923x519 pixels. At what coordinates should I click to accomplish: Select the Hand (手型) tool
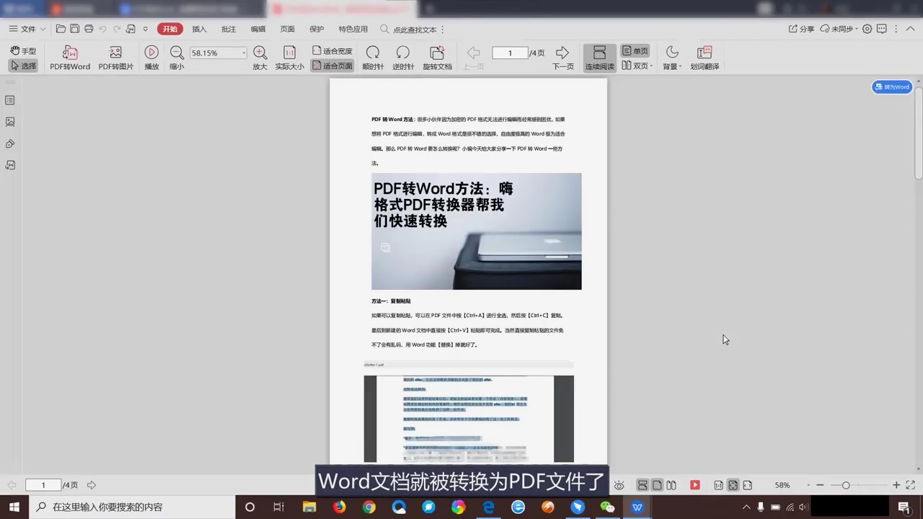coord(23,51)
